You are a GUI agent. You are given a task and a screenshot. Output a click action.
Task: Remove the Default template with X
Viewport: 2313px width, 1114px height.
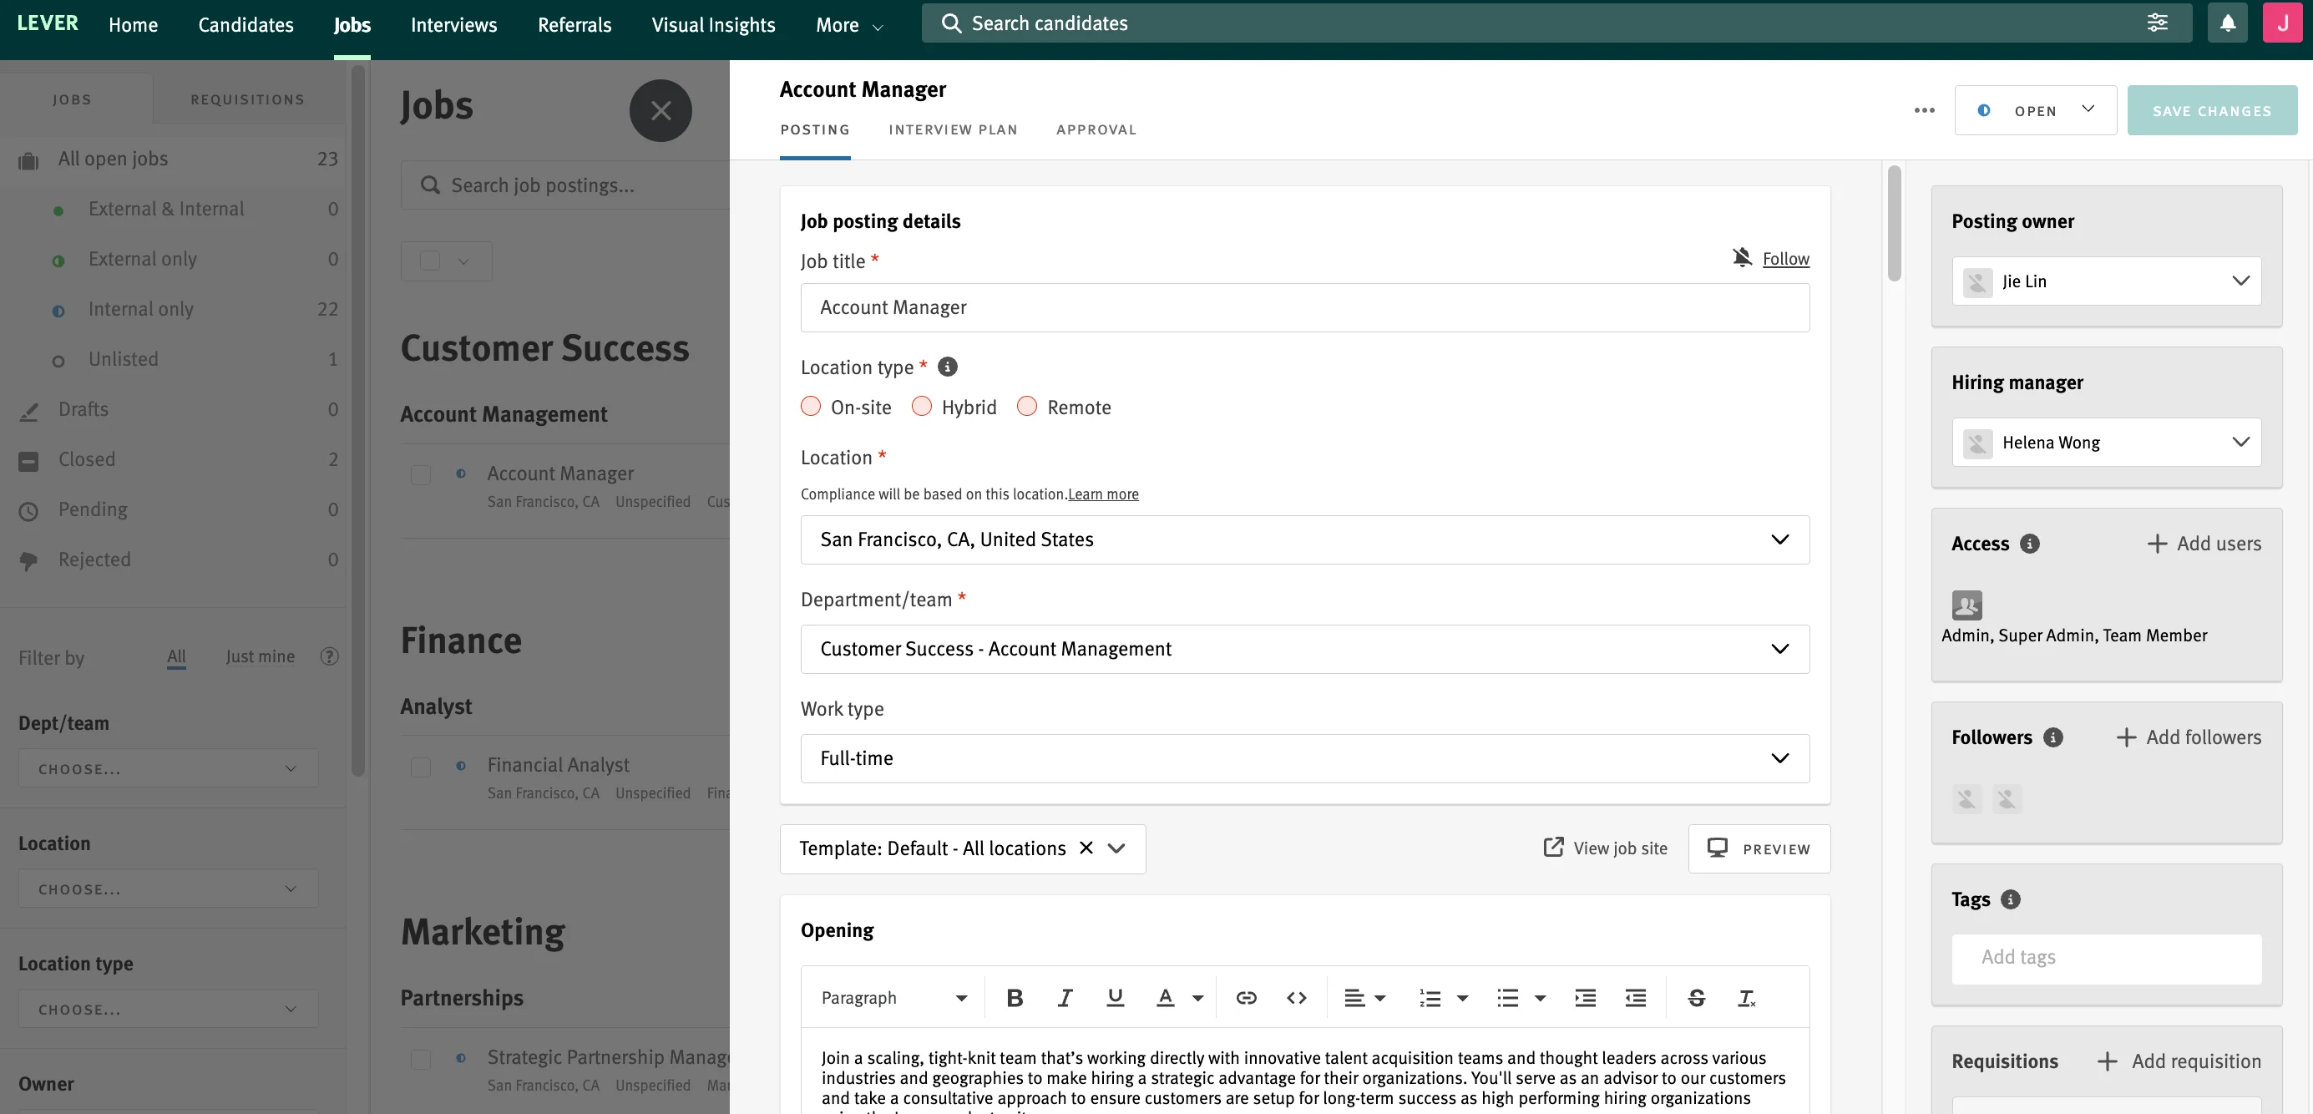pos(1086,848)
